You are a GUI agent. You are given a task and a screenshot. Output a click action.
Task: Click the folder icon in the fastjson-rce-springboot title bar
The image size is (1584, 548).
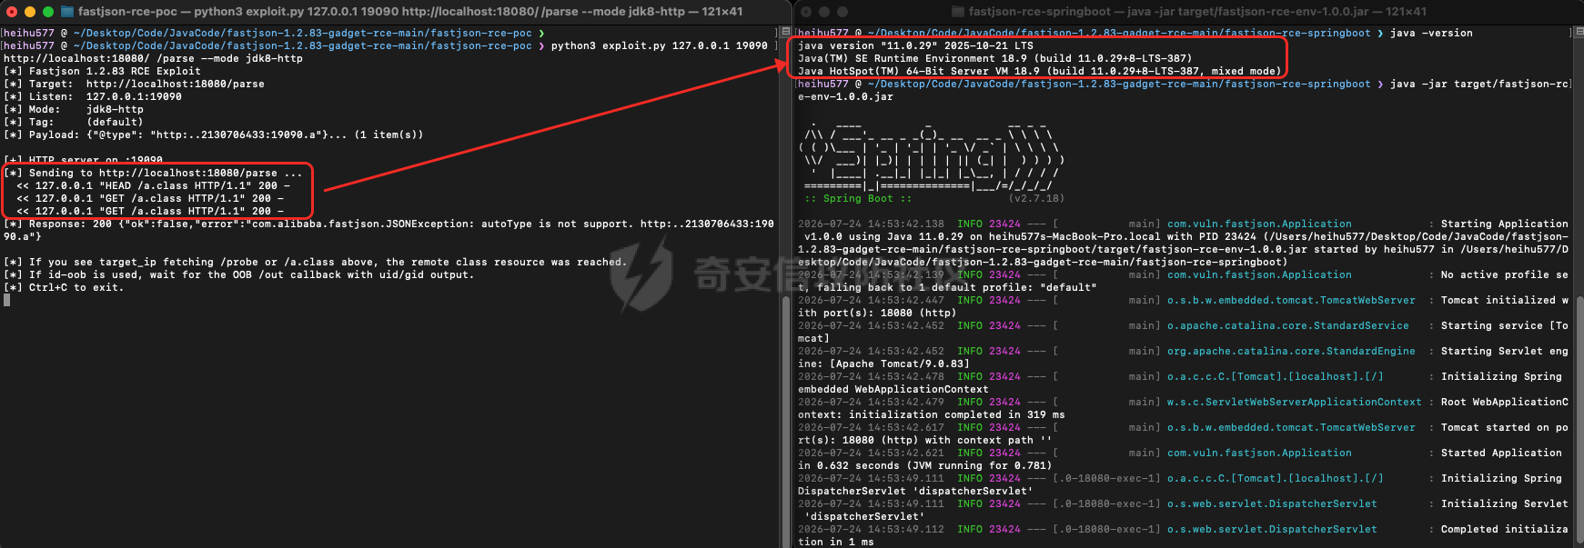(958, 12)
